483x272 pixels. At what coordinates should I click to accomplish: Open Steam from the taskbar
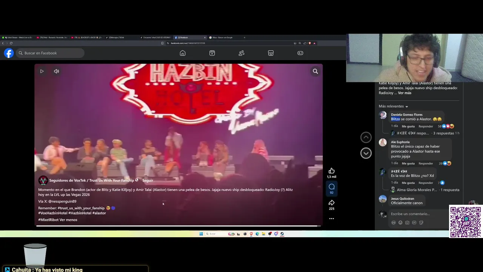tap(282, 234)
